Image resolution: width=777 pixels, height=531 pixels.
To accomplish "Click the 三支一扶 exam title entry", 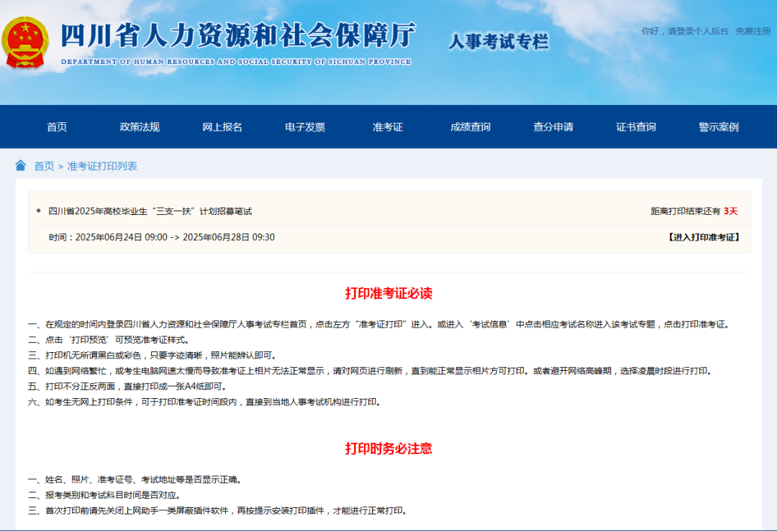I will coord(150,211).
